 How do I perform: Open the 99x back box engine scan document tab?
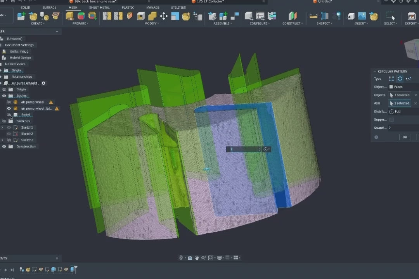tap(95, 2)
